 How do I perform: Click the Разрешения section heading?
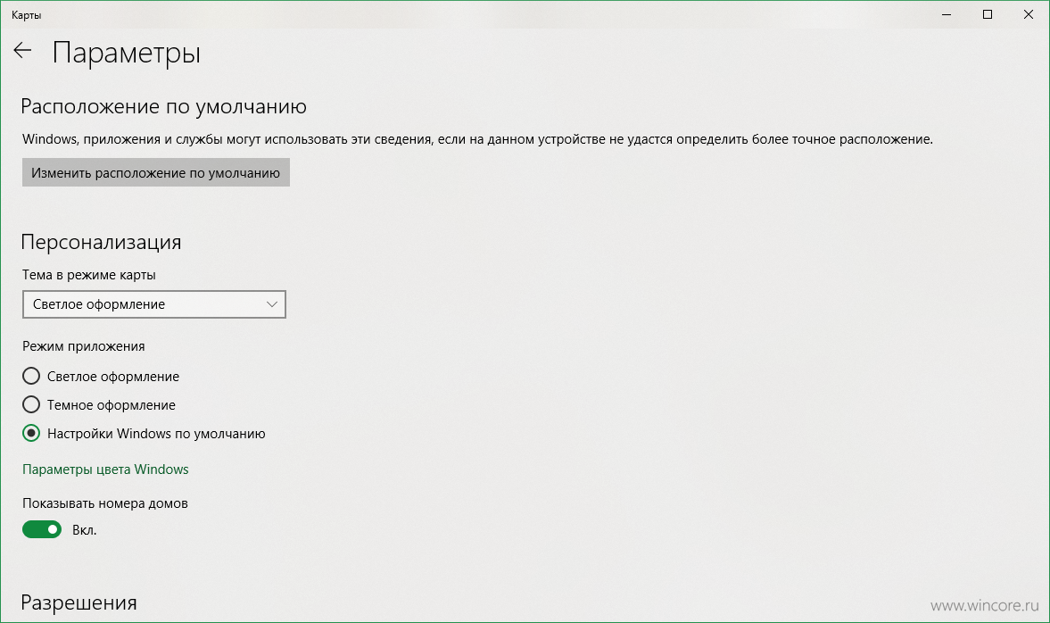tap(79, 602)
